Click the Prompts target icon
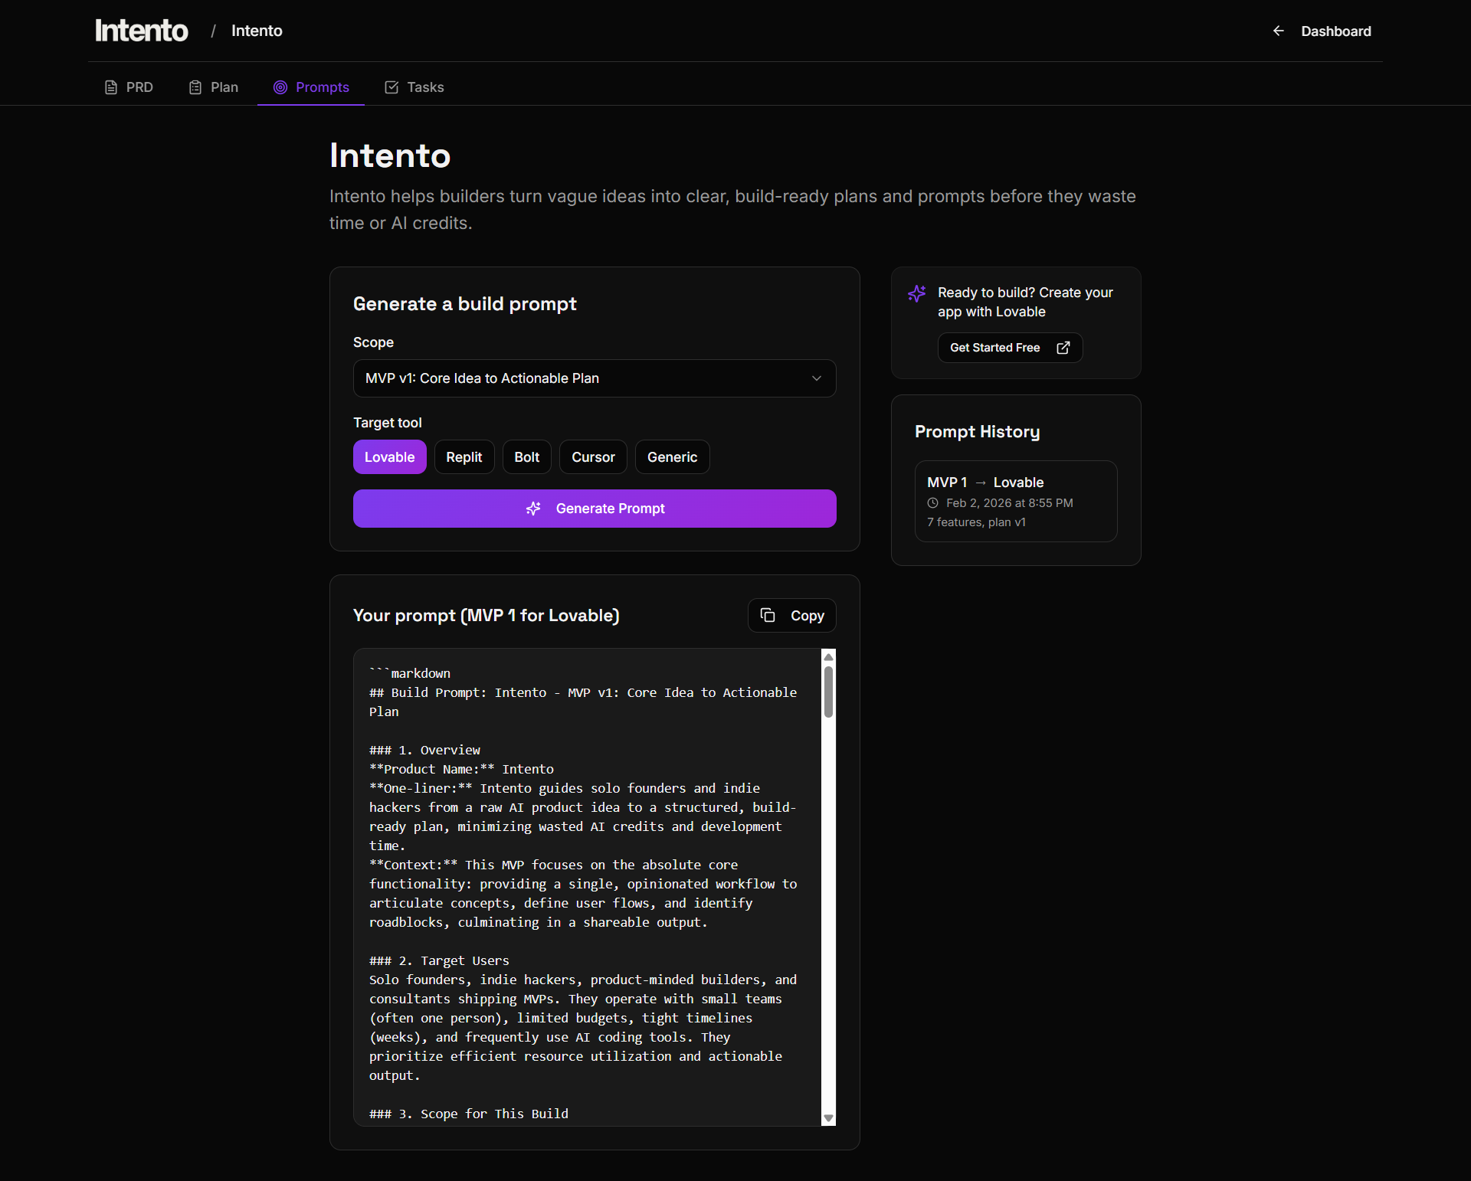Screen dimensions: 1471x1181 click(x=280, y=87)
